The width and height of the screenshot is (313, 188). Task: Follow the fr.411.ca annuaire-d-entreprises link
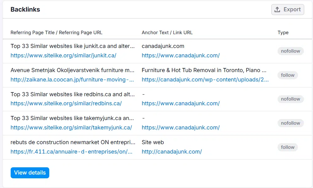[x=71, y=152]
